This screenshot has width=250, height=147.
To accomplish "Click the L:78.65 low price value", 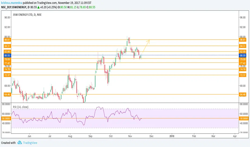I will 82,7.
